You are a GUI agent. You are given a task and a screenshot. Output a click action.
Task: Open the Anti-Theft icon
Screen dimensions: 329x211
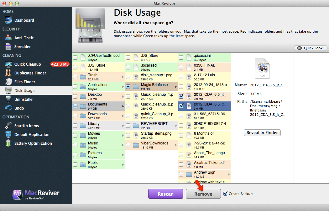8,38
